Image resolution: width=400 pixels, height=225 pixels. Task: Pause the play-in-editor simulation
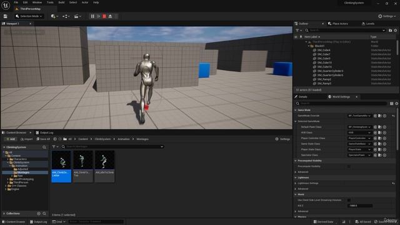92,16
